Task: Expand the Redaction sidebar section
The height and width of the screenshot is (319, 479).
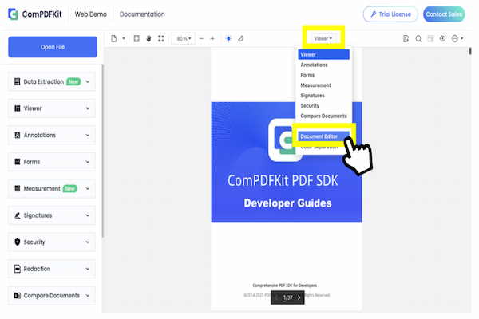Action: 52,269
